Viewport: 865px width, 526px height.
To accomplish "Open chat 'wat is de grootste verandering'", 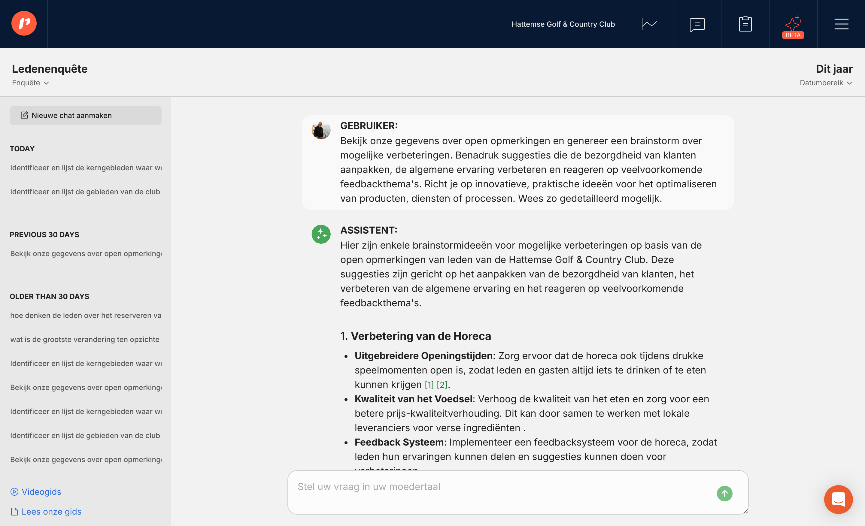I will click(85, 339).
